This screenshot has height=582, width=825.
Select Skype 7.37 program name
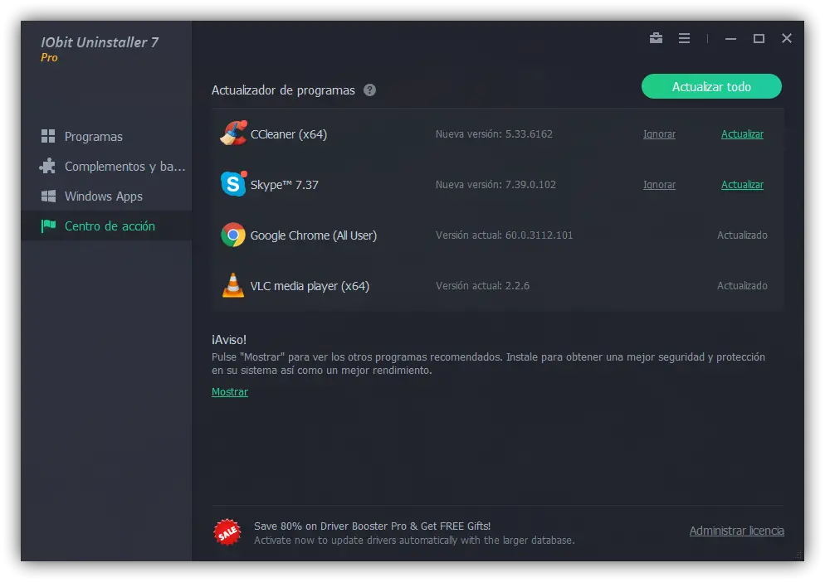[x=284, y=185]
